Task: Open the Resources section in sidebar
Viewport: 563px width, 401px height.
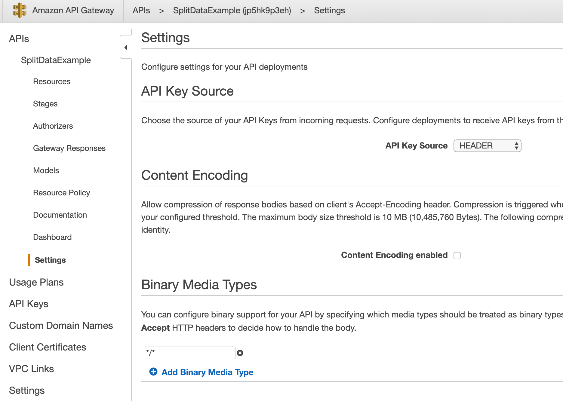Action: pyautogui.click(x=51, y=81)
